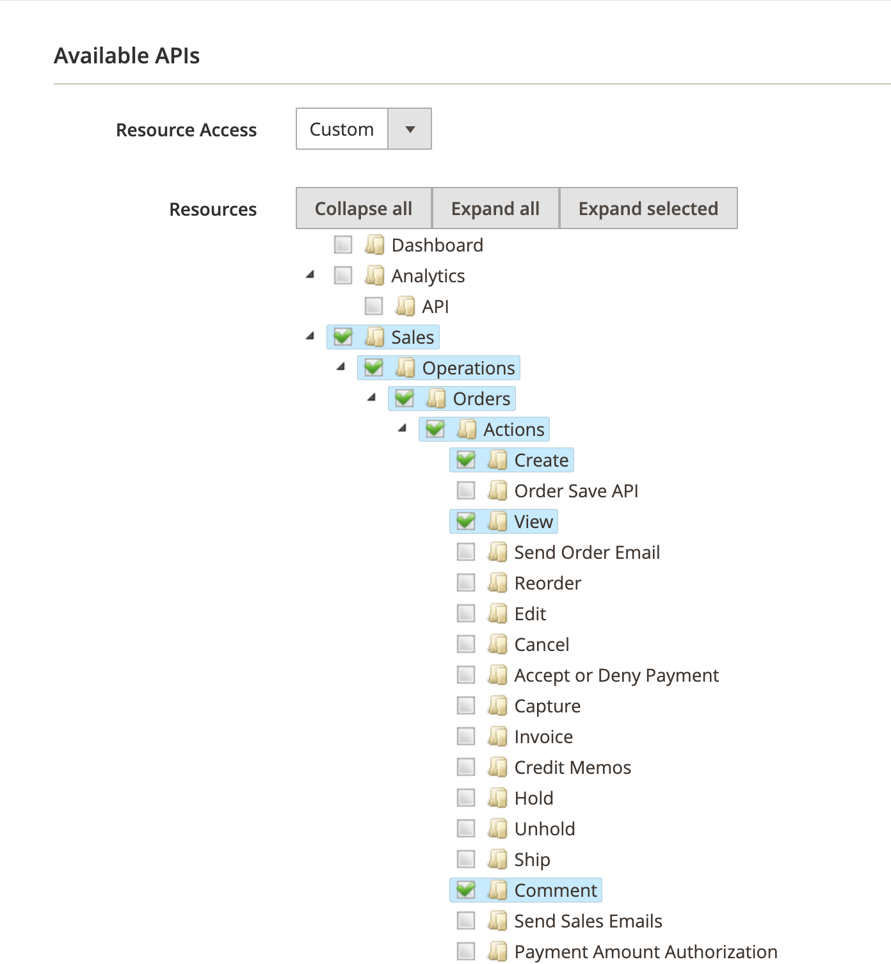Click the Capture folder icon
This screenshot has height=964, width=891.
click(497, 705)
